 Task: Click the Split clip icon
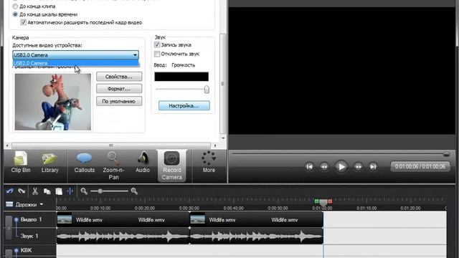point(70,191)
